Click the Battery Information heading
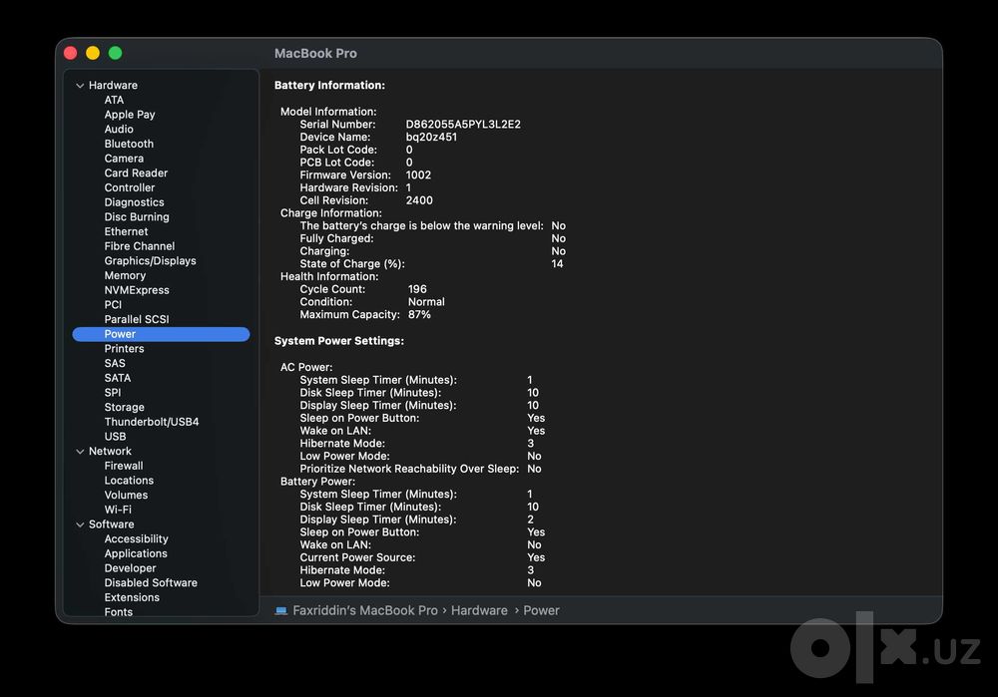This screenshot has height=697, width=998. (x=329, y=85)
